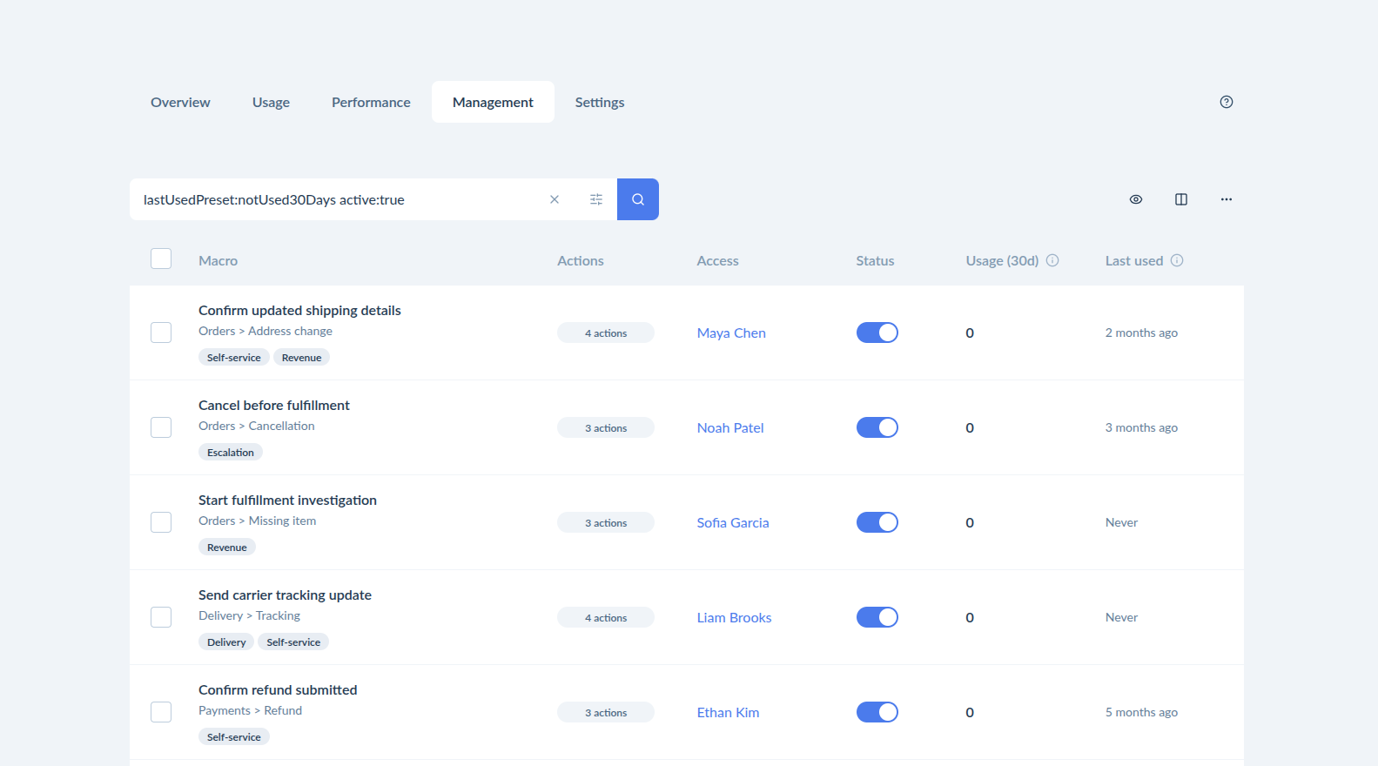Click the 4 actions badge for Confirm updated shipping details

point(606,333)
